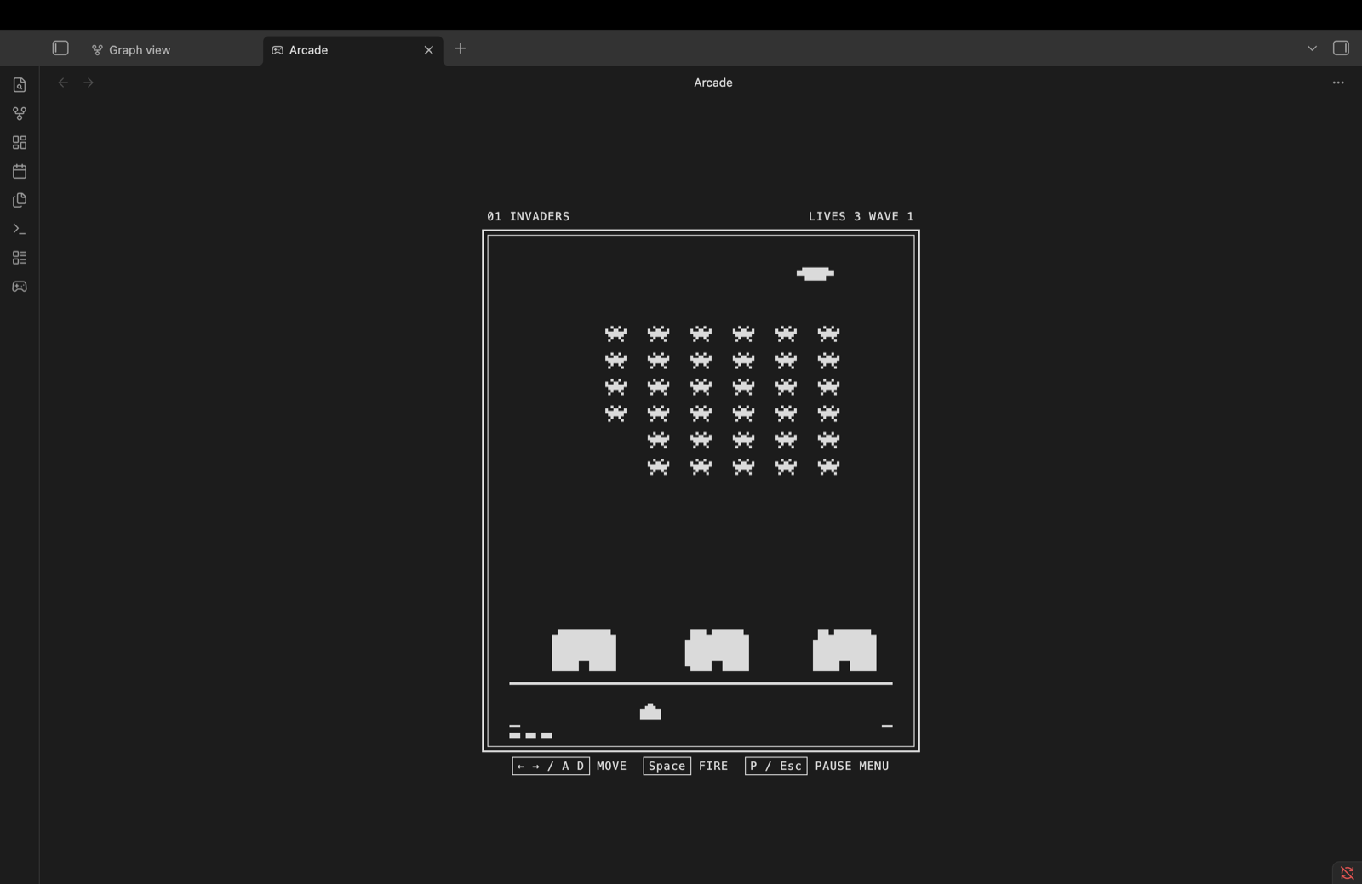Image resolution: width=1362 pixels, height=884 pixels.
Task: Open Arcade via the gamepad ribbon icon
Action: [x=20, y=287]
